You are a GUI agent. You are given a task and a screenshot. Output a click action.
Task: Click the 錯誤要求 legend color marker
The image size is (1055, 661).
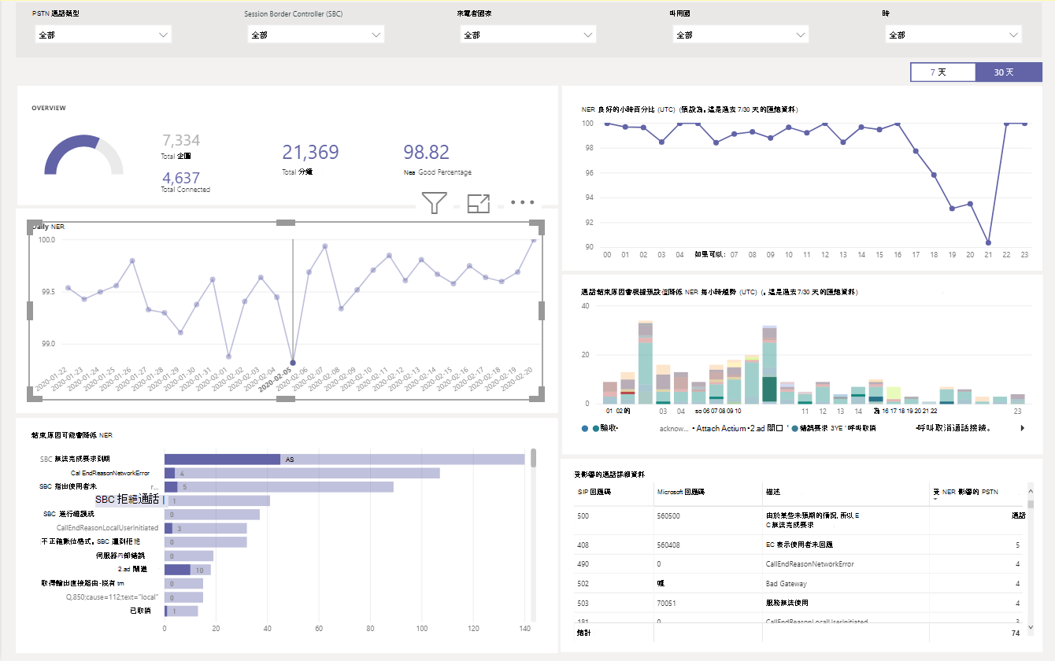(x=794, y=428)
